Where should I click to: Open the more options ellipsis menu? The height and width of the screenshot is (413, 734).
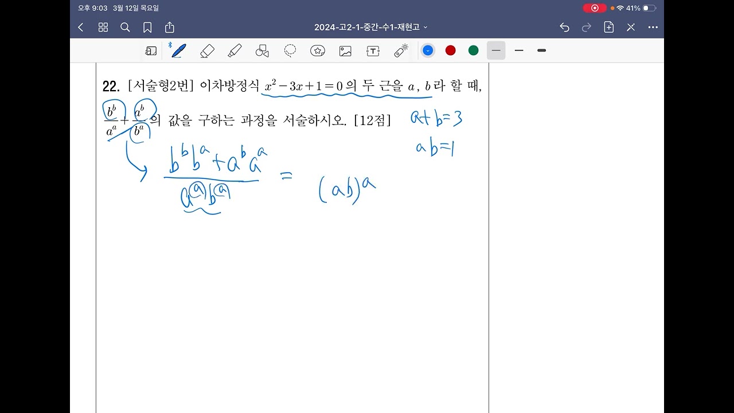[653, 27]
